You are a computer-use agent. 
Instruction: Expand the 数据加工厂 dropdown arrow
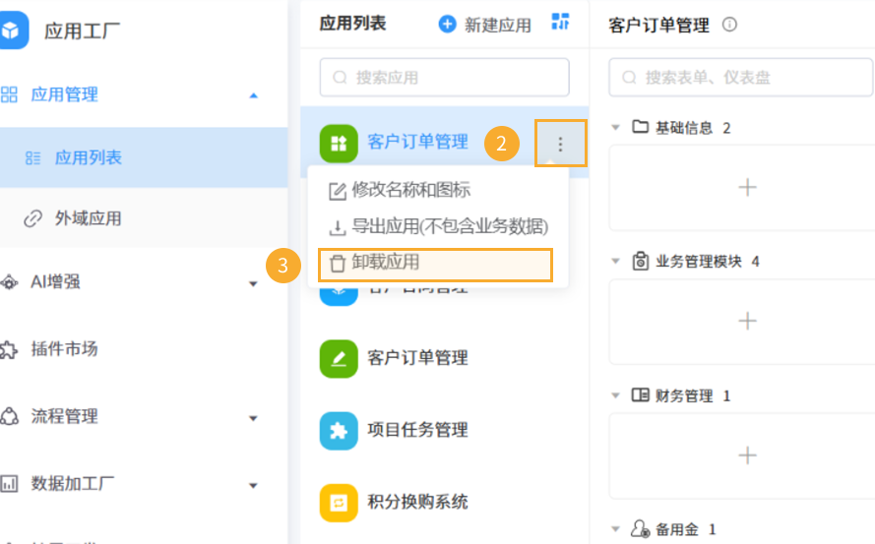tap(253, 485)
